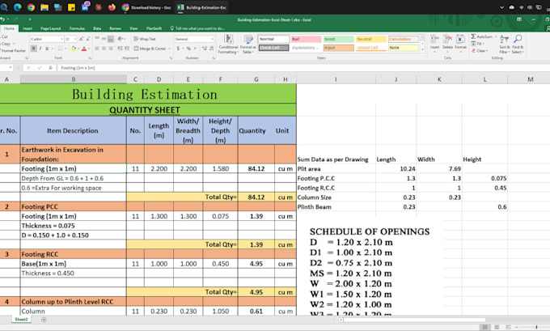
Task: Click the Increase Decimal icon
Action: click(x=204, y=49)
